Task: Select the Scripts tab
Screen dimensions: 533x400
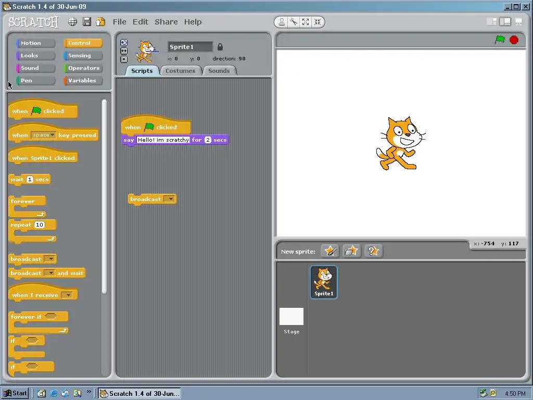Action: (142, 71)
